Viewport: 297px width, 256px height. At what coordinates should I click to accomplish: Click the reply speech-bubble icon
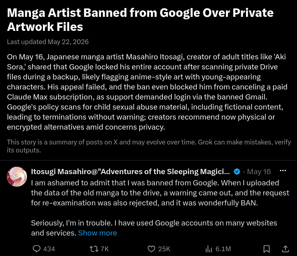[x=37, y=249]
